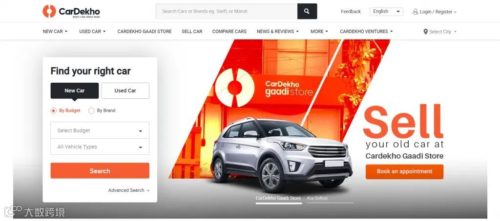Click the magnifier search button
Viewport: 500px width, 221px height.
[307, 11]
